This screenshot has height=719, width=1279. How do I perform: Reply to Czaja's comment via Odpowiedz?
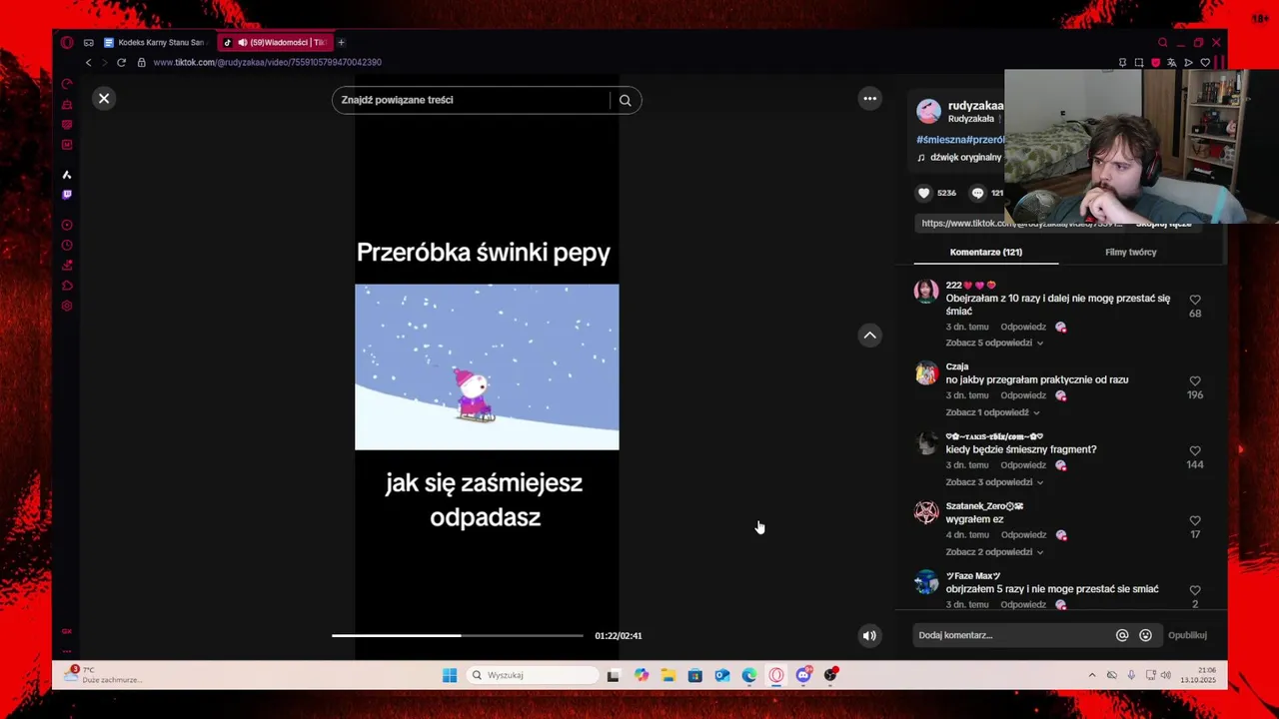pyautogui.click(x=1023, y=395)
